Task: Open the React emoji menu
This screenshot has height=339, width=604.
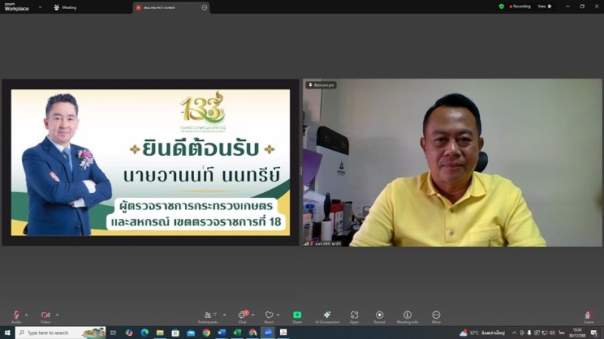Action: tap(269, 315)
